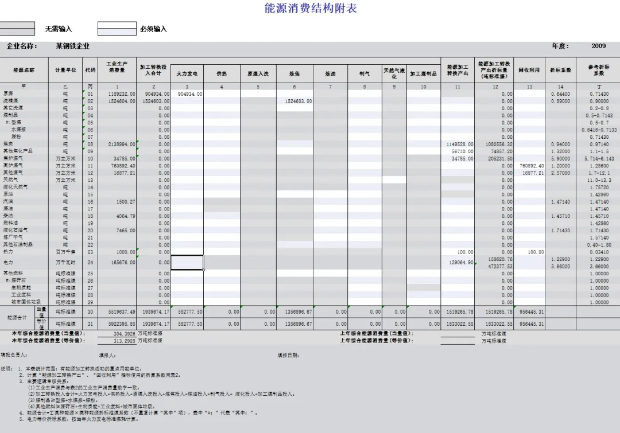Click the 计量单位 column header

(65, 70)
